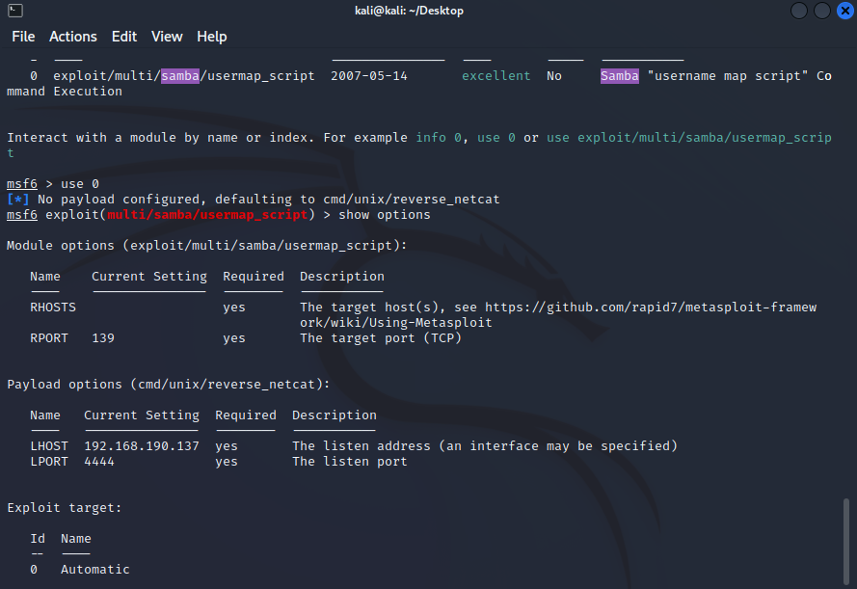The width and height of the screenshot is (857, 589).
Task: Click 'The listen port' description
Action: click(x=350, y=462)
